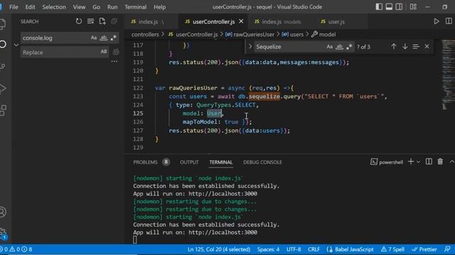Toggle bottom panel layout icon
This screenshot has height=255, width=455.
[x=389, y=7]
